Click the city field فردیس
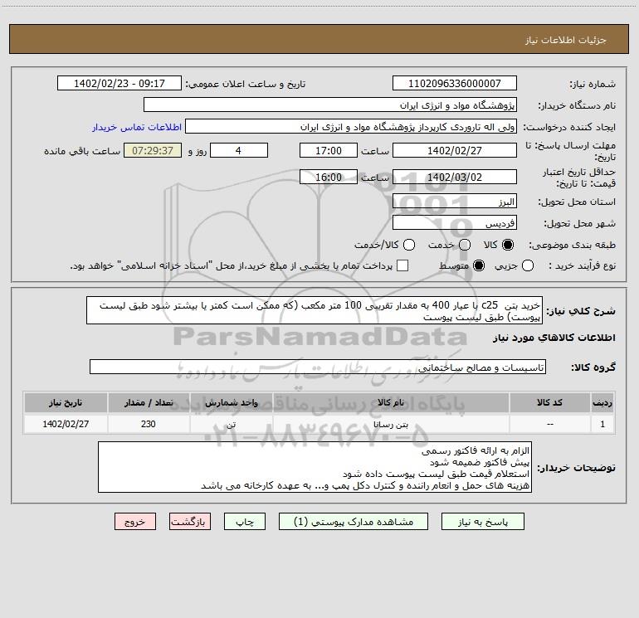Image resolution: width=639 pixels, height=618 pixels. click(455, 223)
